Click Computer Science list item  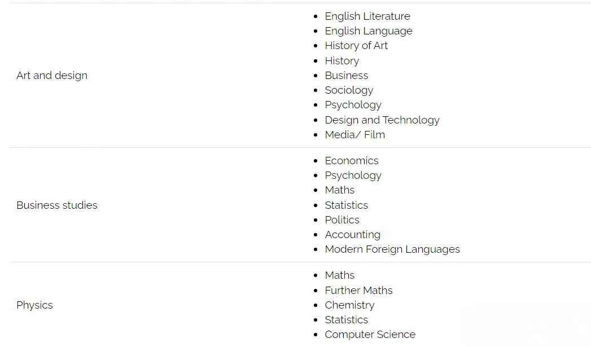coord(370,334)
